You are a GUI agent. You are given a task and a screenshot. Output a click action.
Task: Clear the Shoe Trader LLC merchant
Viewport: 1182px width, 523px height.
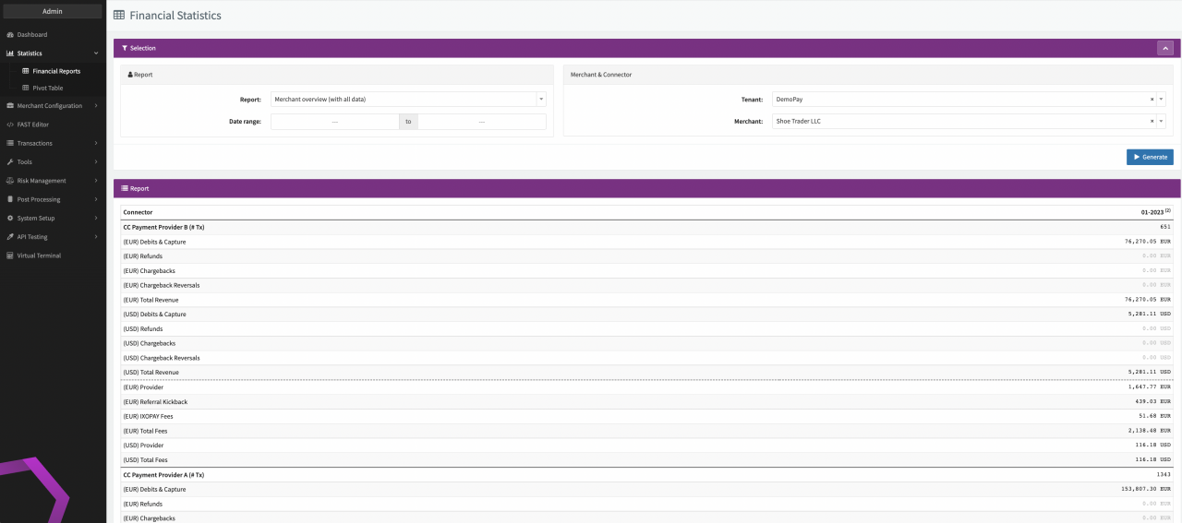pyautogui.click(x=1152, y=121)
